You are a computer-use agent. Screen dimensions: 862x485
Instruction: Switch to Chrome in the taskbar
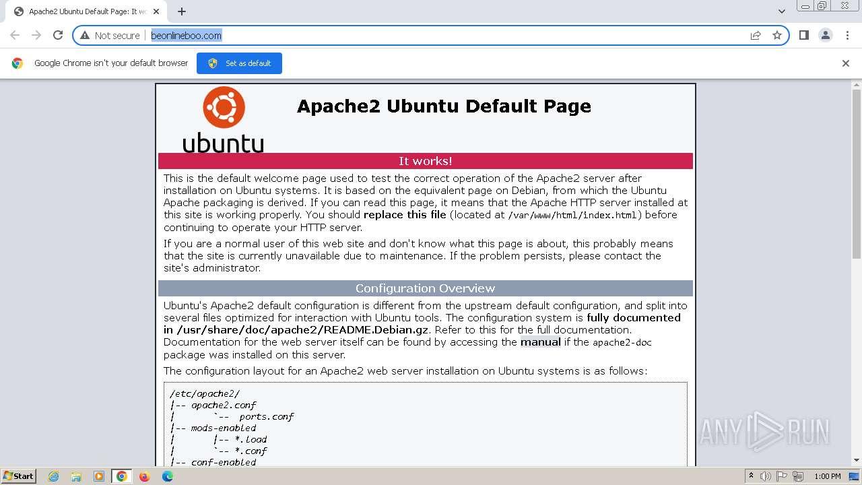[122, 476]
